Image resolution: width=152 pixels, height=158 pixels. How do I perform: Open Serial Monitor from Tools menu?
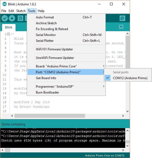[x=66, y=35]
